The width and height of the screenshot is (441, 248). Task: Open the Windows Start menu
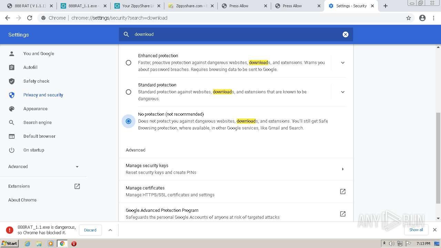(10, 244)
